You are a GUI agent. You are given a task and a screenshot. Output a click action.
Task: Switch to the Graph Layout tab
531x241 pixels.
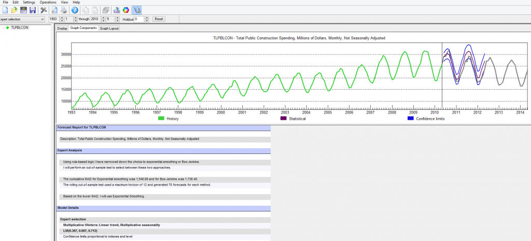109,29
